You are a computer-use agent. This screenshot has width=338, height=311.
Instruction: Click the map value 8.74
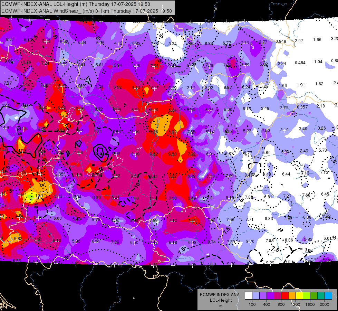[211, 242]
